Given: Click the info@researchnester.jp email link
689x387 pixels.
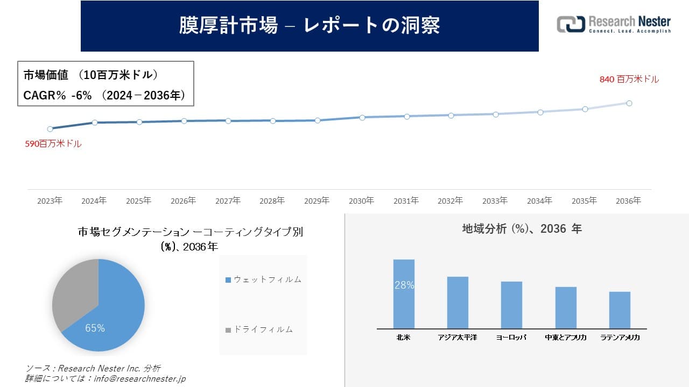Looking at the screenshot, I should point(141,378).
